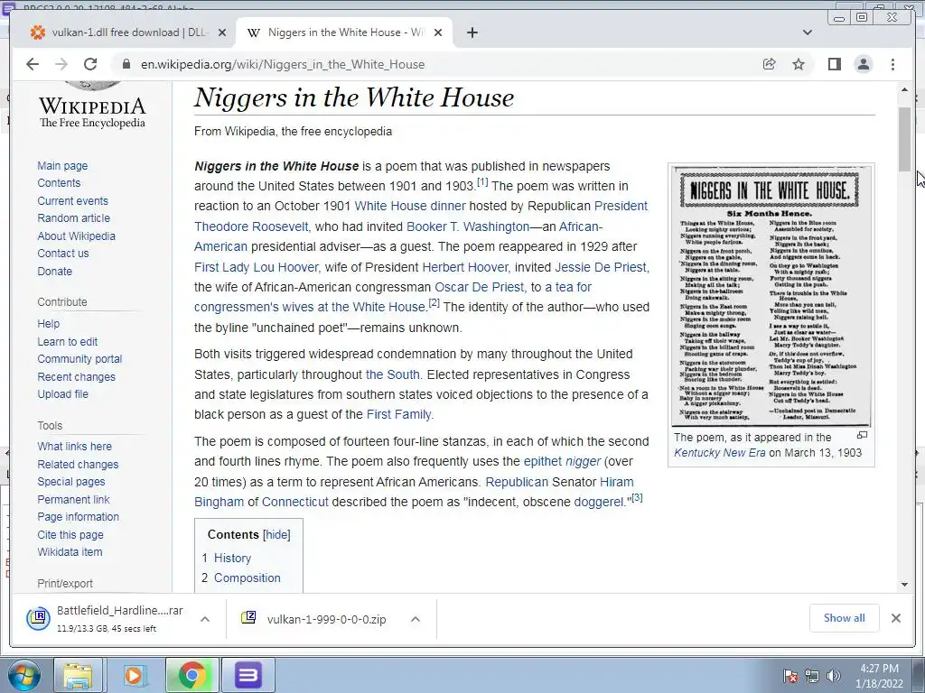
Task: Expand options chevron for vulkan zip download
Action: pyautogui.click(x=416, y=619)
